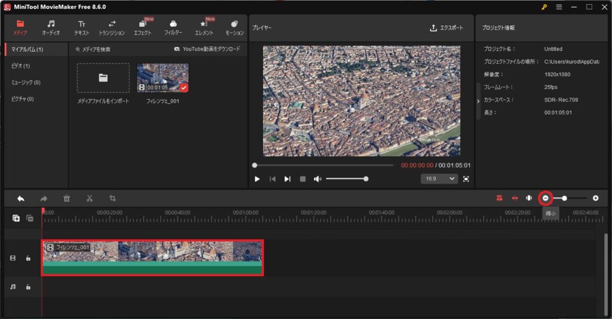Toggle lock on the video track
612x319 pixels.
click(28, 258)
